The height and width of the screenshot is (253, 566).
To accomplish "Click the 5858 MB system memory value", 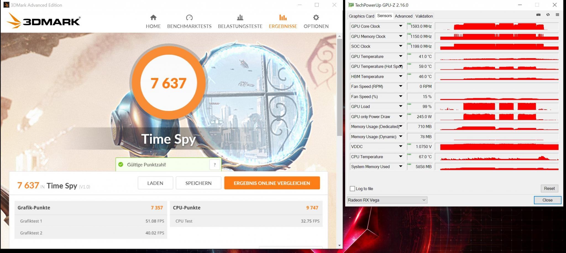I will click(x=420, y=166).
